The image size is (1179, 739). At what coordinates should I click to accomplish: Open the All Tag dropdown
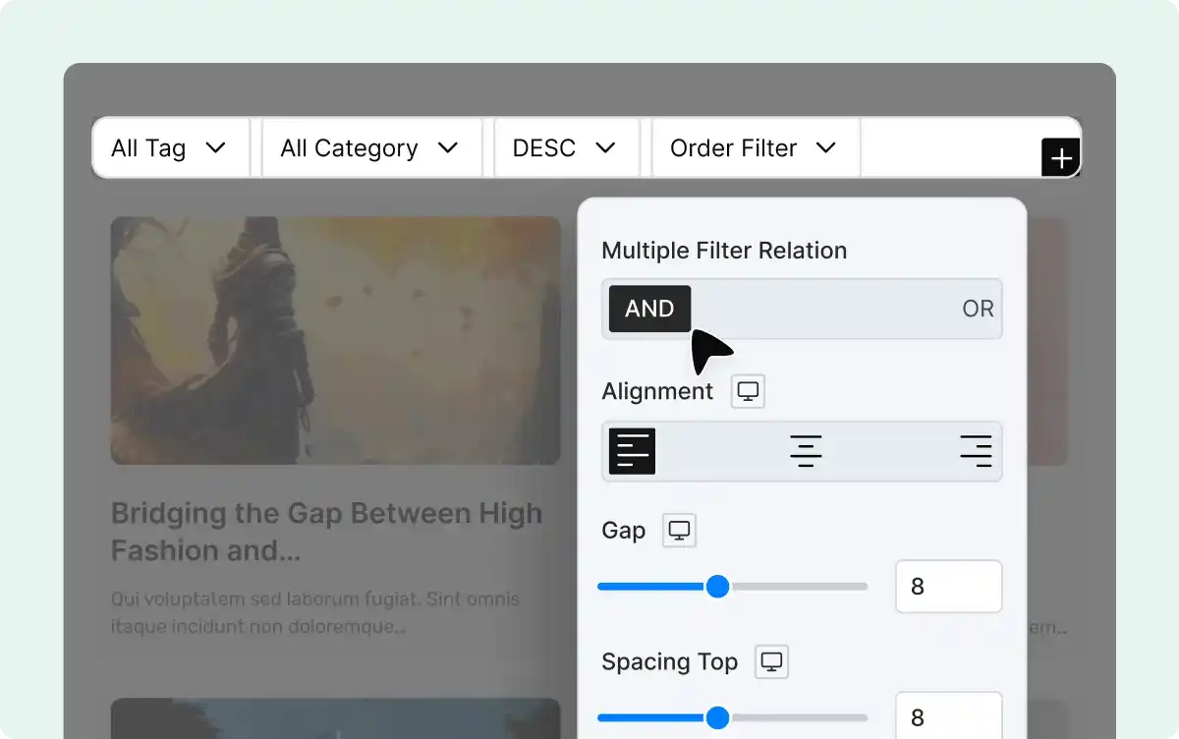tap(170, 148)
